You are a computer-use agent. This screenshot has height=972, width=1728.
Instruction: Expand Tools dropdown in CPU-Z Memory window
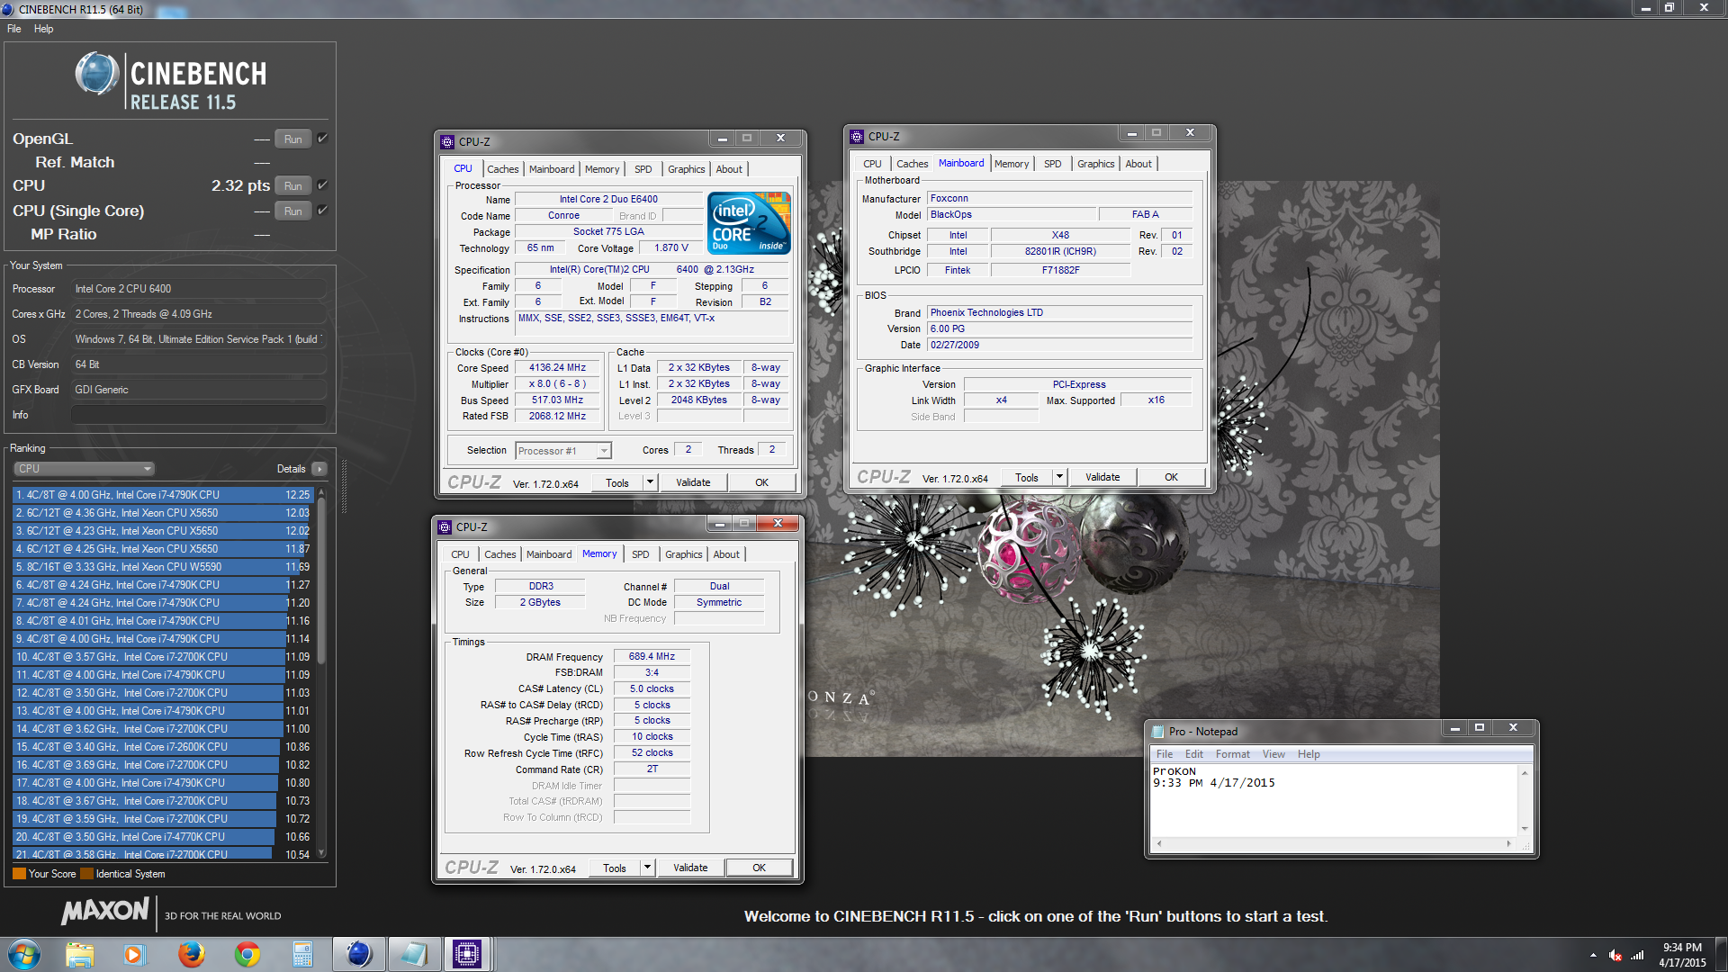tap(647, 868)
